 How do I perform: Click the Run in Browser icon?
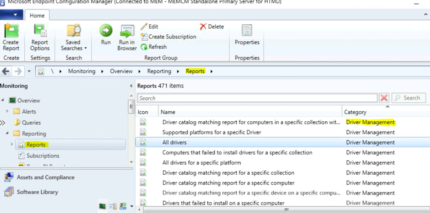click(127, 31)
